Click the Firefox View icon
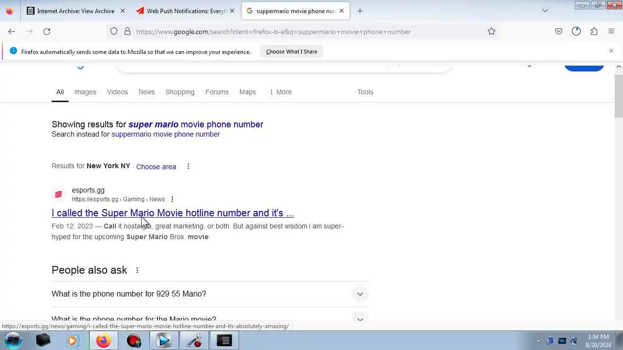623x350 pixels. point(9,11)
